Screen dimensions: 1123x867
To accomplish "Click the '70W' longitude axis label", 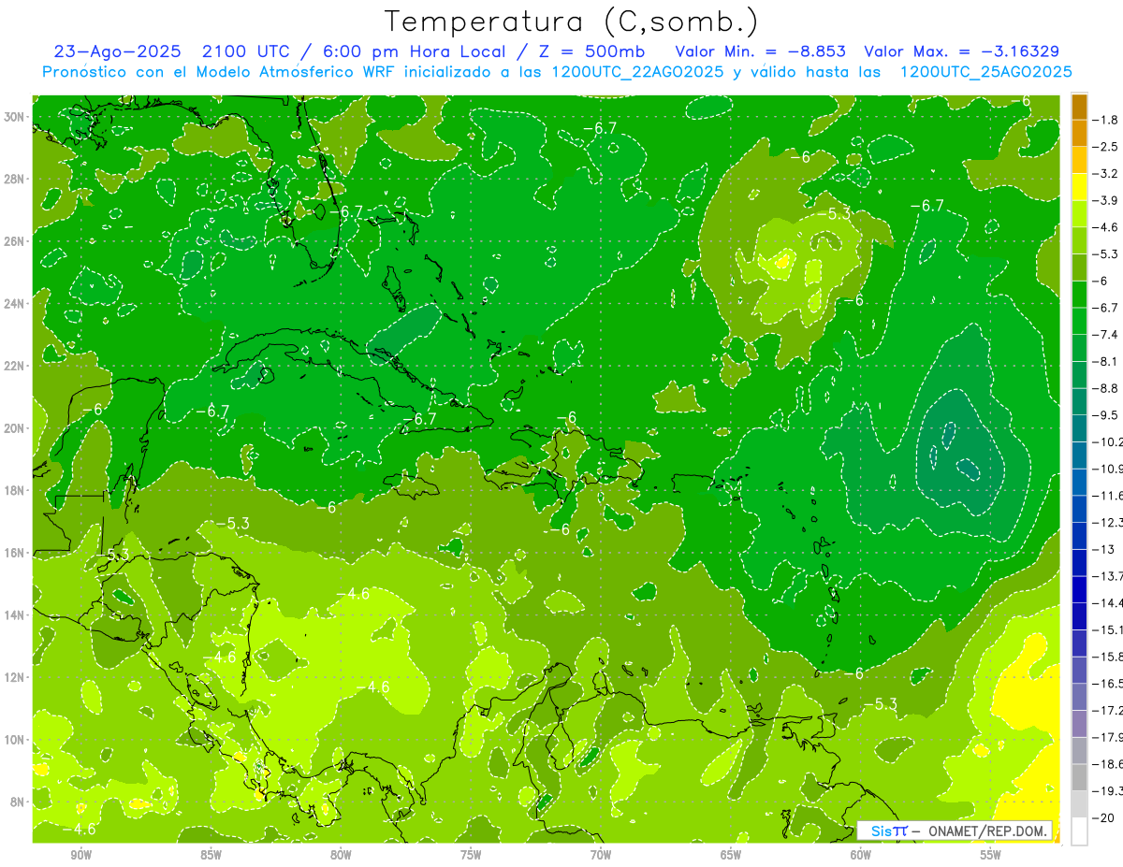I will [x=601, y=855].
